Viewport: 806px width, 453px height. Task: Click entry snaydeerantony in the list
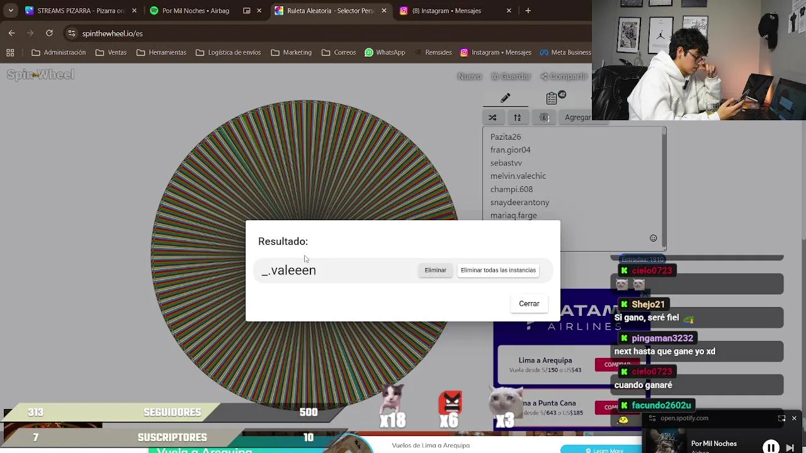click(x=519, y=203)
